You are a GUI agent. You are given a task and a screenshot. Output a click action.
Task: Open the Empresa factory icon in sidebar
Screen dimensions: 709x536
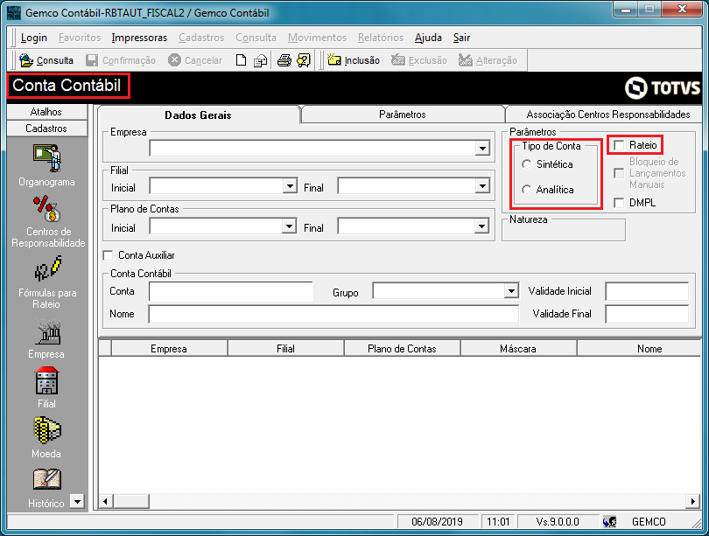(47, 332)
